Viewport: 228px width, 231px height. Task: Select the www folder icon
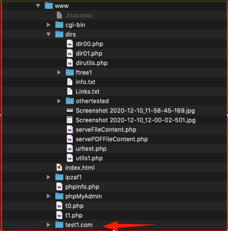click(49, 6)
